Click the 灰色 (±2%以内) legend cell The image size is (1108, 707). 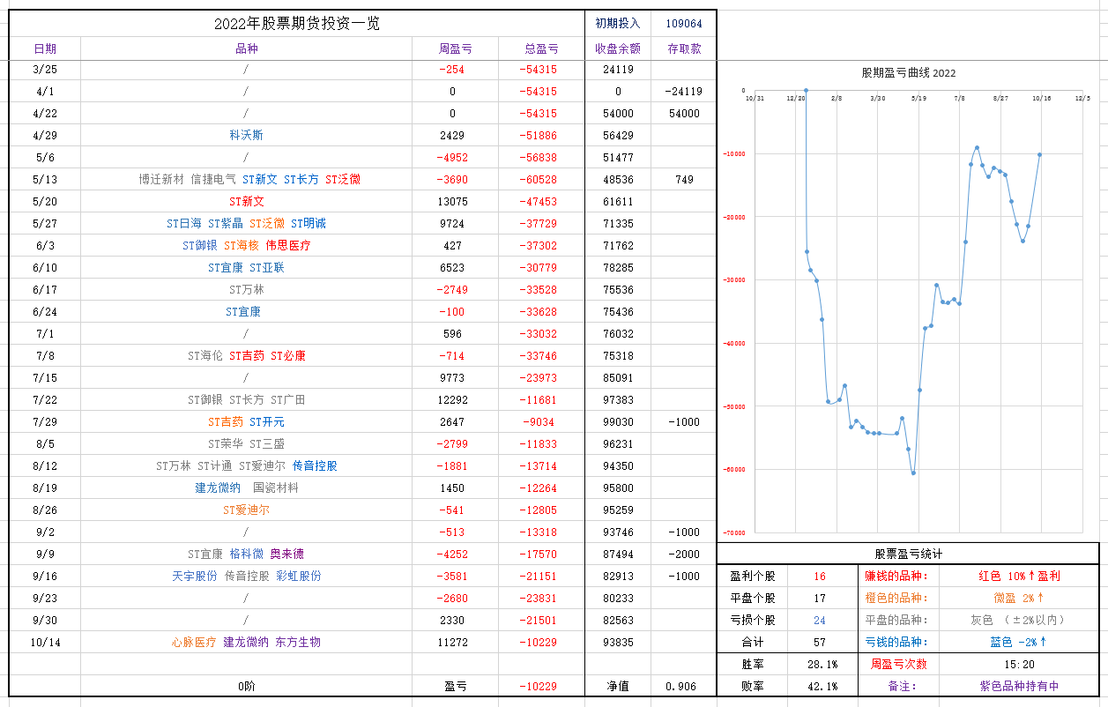coord(1020,620)
